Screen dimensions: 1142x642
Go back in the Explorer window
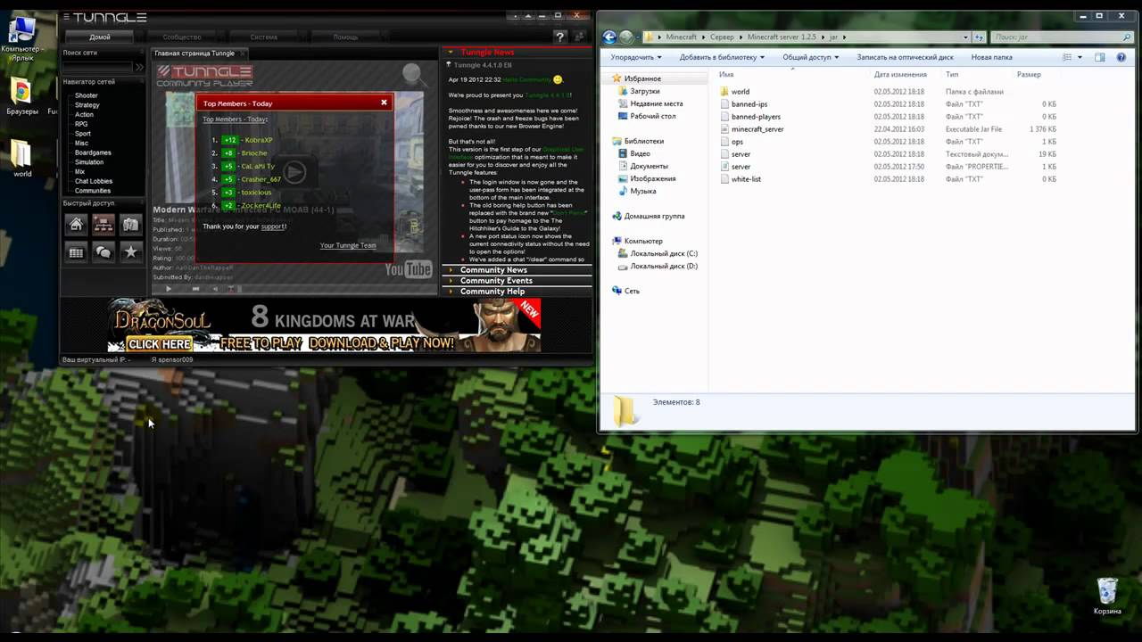tap(609, 37)
